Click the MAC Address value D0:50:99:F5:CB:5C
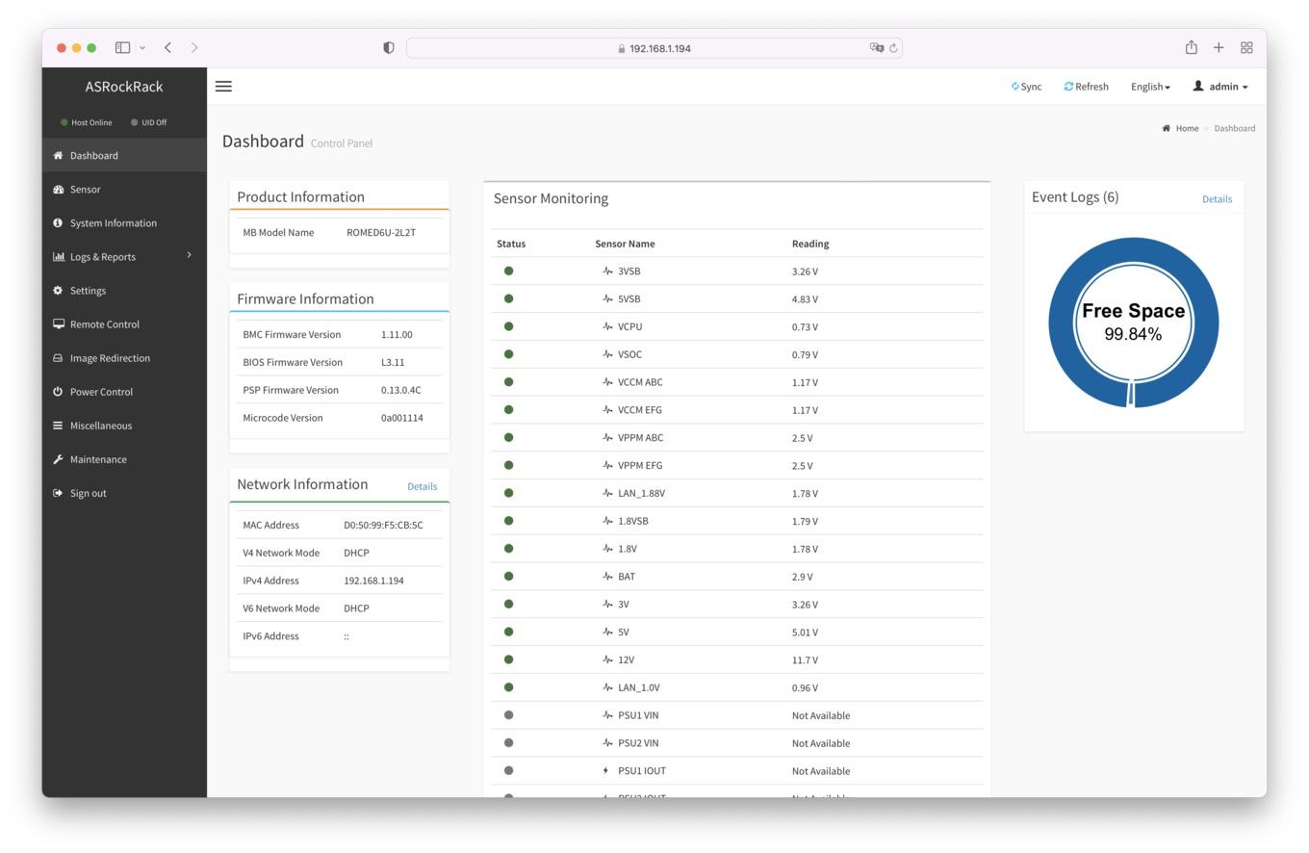Viewport: 1309px width, 853px height. [383, 526]
